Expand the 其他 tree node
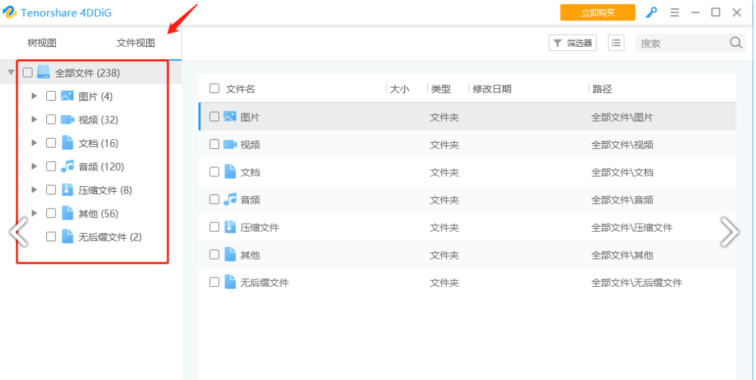Image resolution: width=756 pixels, height=380 pixels. pyautogui.click(x=34, y=213)
